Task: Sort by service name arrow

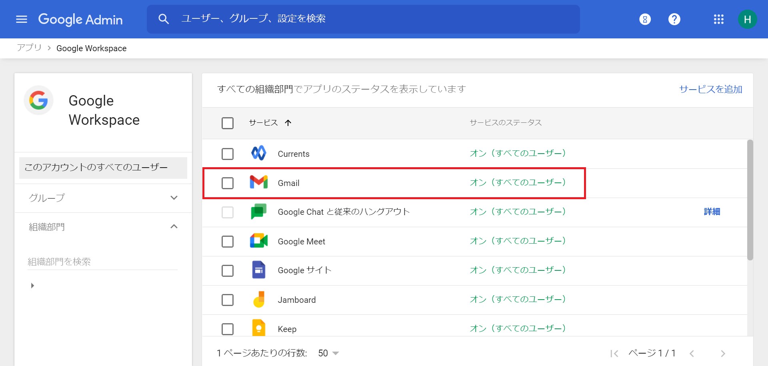Action: [288, 123]
